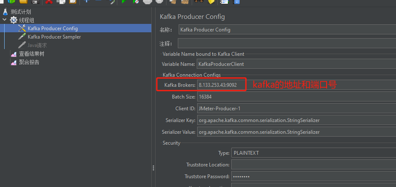This screenshot has height=187, width=396.
Task: Open the Security Type PLAINTEXT combo box
Action: tap(314, 153)
